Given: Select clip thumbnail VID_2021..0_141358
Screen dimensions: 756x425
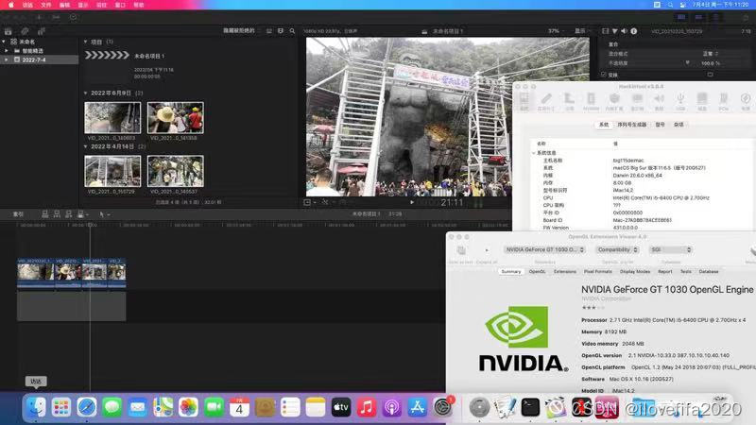Looking at the screenshot, I should 176,117.
